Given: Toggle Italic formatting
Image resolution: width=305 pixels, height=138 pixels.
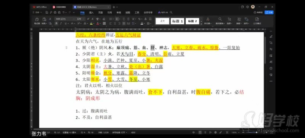Looking at the screenshot, I should coord(61,24).
